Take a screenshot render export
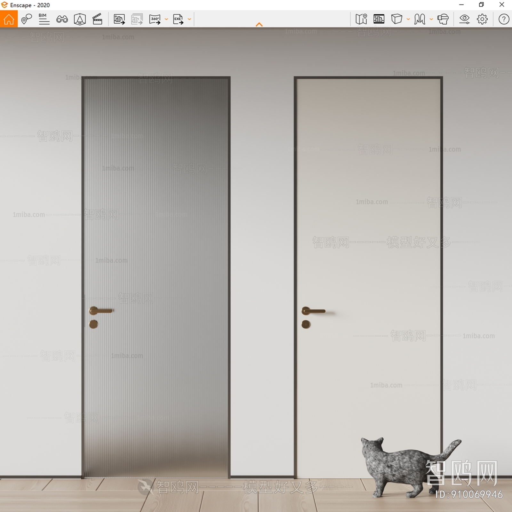This screenshot has width=512, height=512. click(x=119, y=19)
